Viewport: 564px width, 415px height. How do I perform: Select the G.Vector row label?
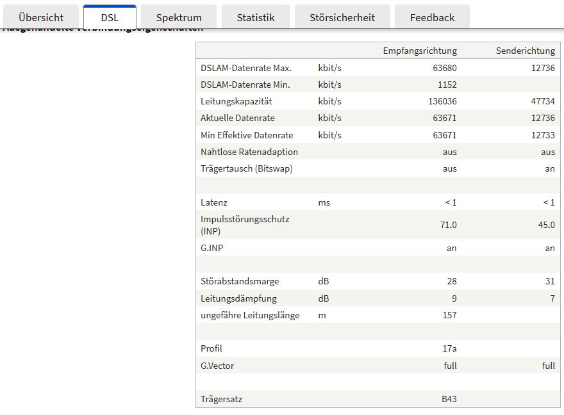217,366
